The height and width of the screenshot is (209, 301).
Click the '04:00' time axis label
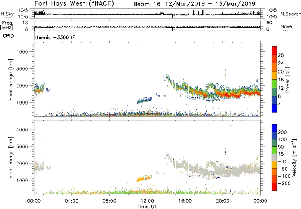click(x=71, y=201)
